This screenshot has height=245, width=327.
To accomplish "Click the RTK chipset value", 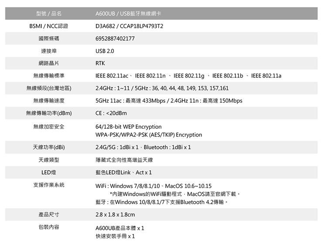I will click(100, 63).
